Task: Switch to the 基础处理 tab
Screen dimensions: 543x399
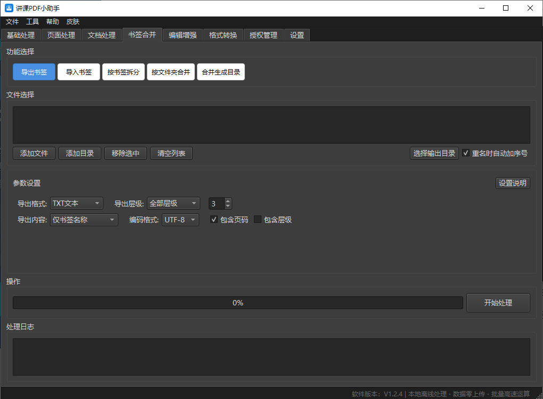Action: pos(21,35)
